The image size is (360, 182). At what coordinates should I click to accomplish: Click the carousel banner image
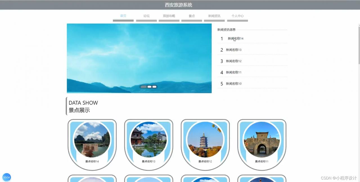click(139, 58)
